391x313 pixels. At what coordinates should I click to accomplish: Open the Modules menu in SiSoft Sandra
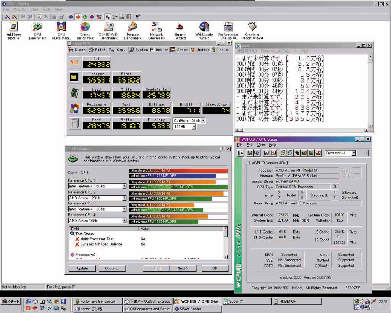pos(19,10)
